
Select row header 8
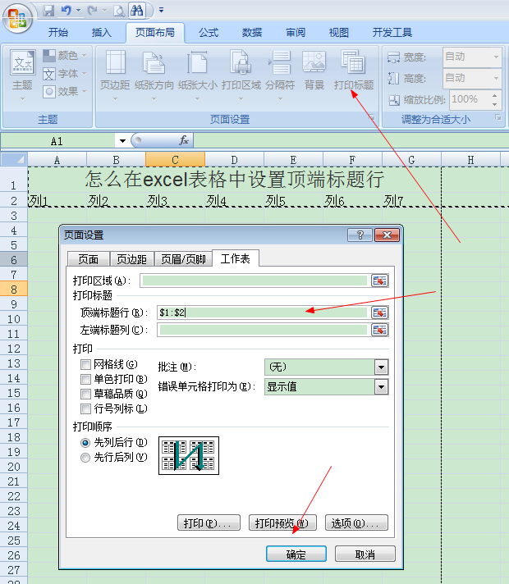coord(14,290)
